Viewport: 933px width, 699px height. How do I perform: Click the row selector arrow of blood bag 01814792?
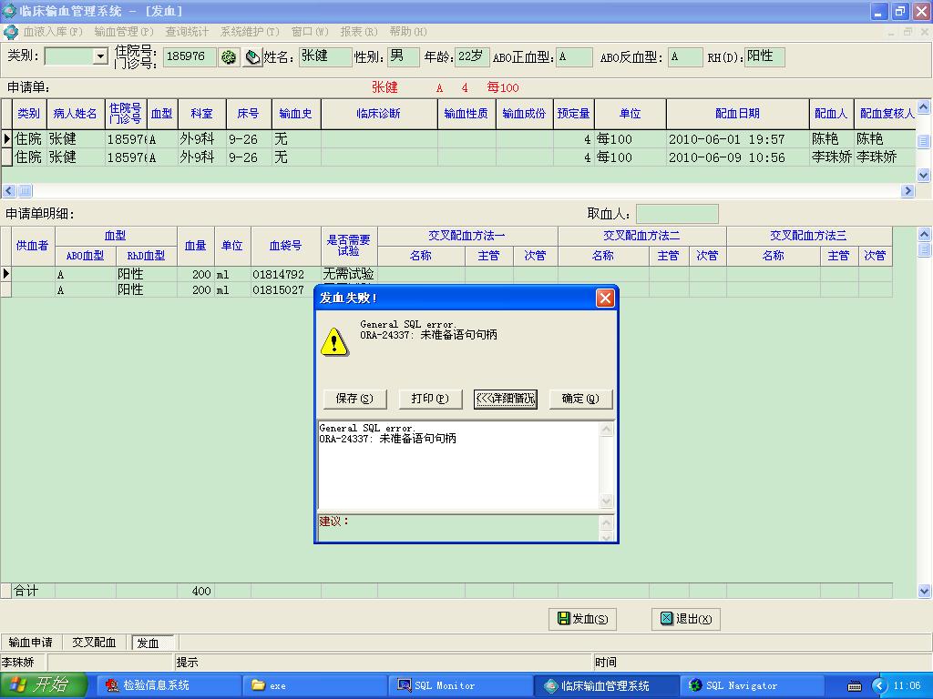pos(6,274)
